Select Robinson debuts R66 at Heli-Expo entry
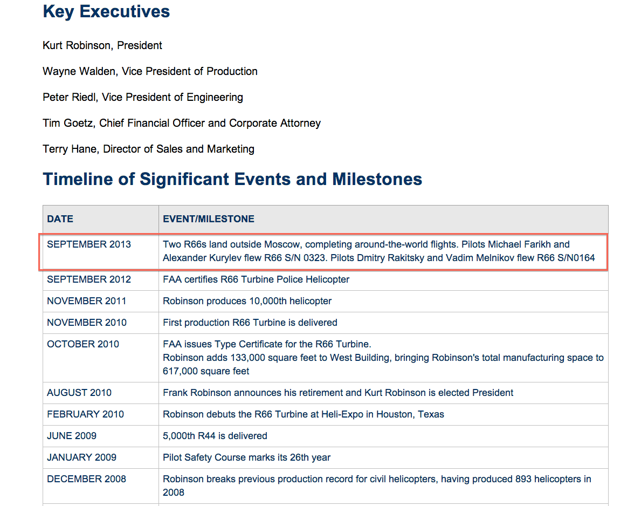This screenshot has width=641, height=506. click(304, 414)
